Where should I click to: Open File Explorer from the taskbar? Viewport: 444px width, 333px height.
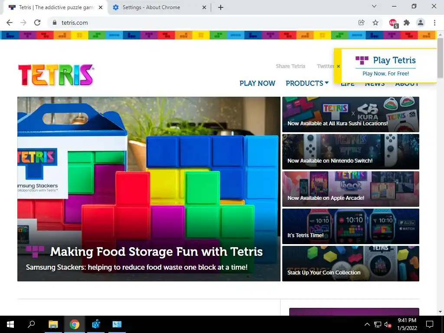[53, 324]
